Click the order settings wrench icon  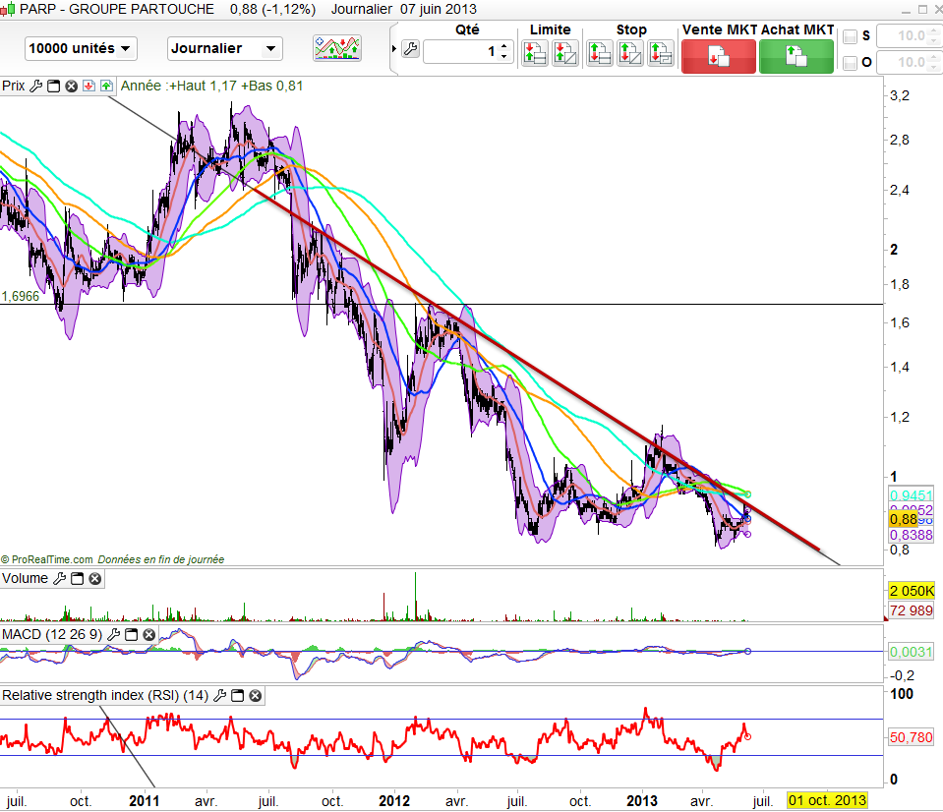[x=410, y=49]
